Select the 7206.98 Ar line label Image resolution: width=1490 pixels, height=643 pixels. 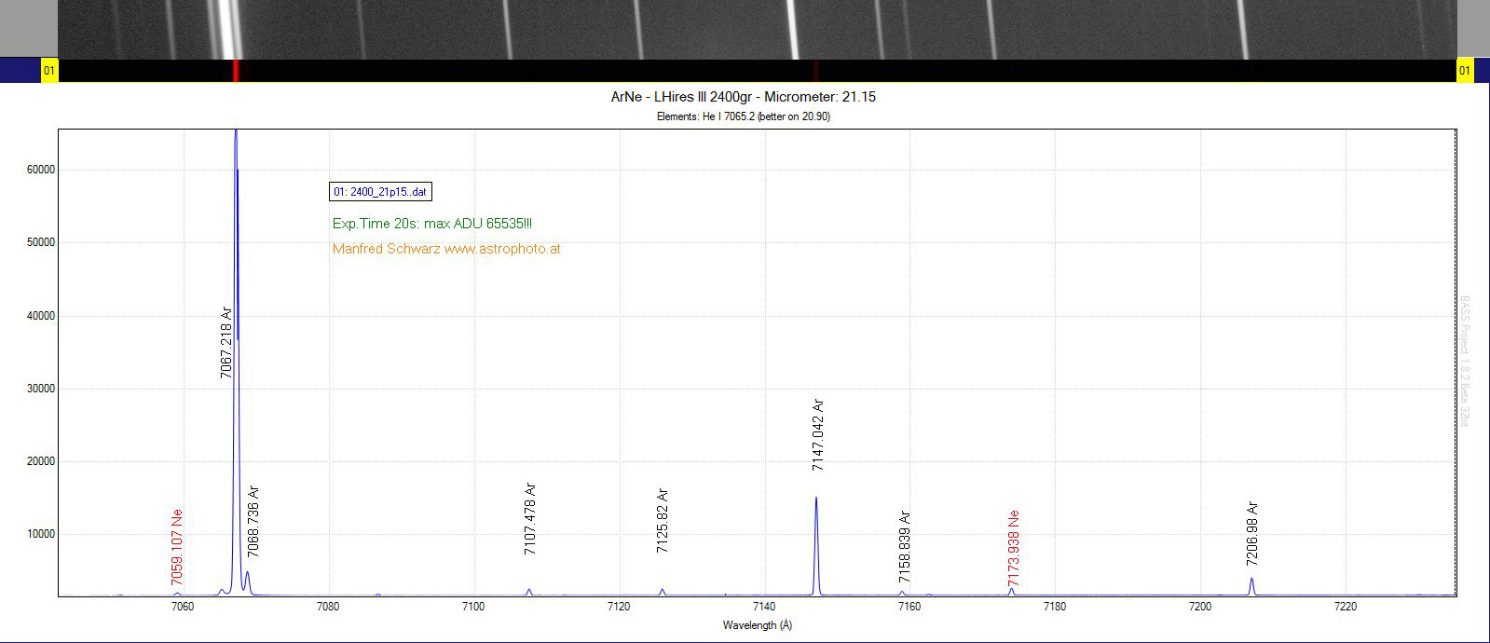(x=1252, y=534)
